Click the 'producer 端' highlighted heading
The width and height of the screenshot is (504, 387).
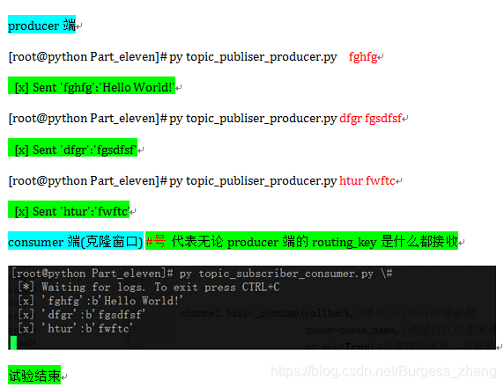[x=41, y=25]
